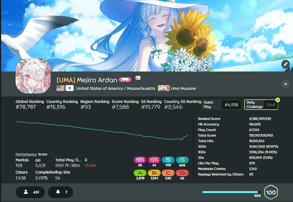Open the Uma Musume team link
Image resolution: width=293 pixels, height=202 pixels.
click(x=183, y=88)
